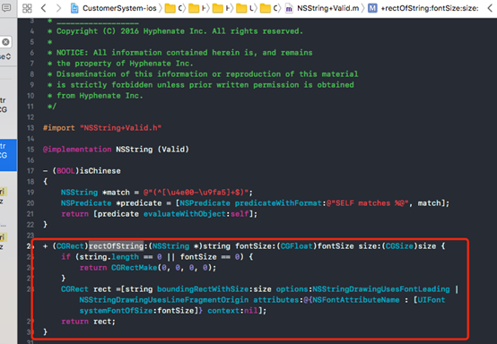Click the speech bubble icon in the top-left corner

click(x=6, y=7)
